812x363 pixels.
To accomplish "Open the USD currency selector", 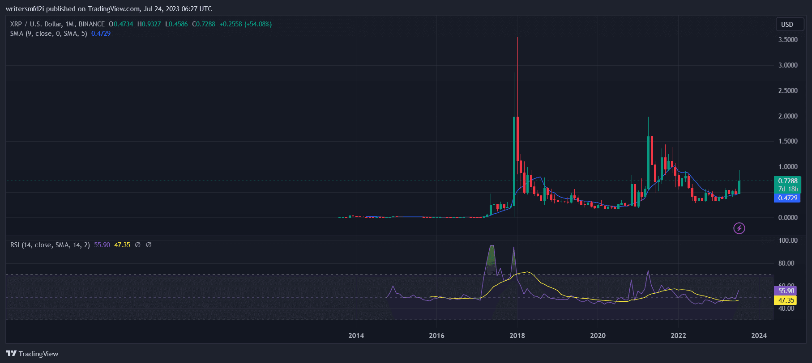I will pyautogui.click(x=787, y=25).
